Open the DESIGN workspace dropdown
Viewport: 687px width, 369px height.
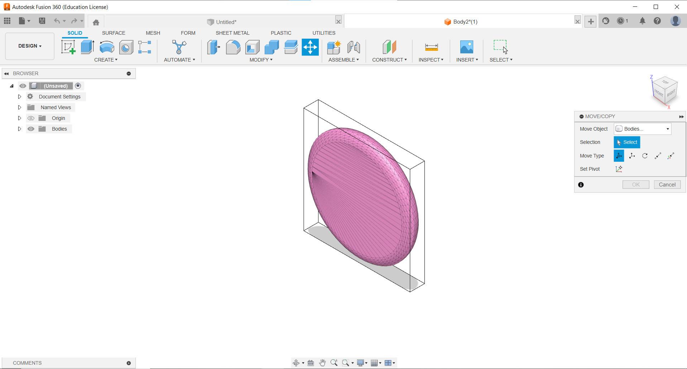(x=30, y=46)
